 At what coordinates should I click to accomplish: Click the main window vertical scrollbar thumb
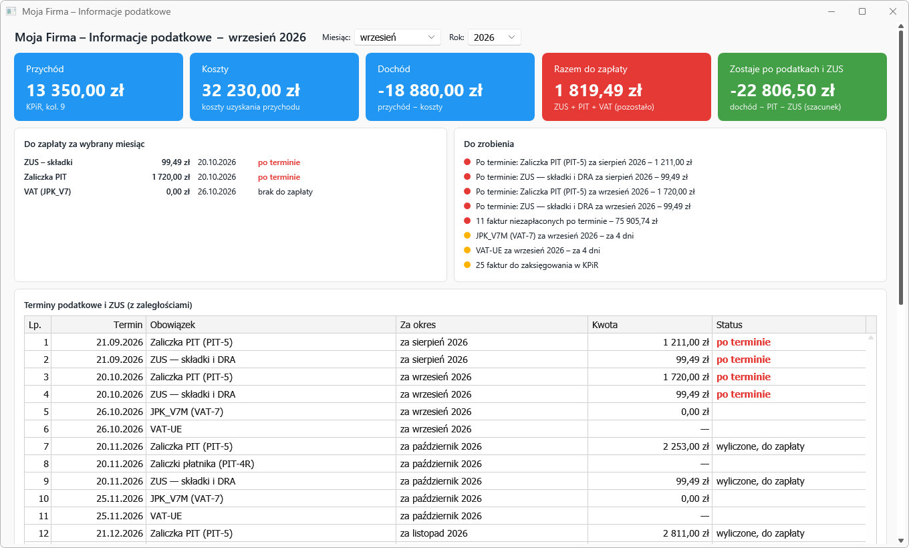coord(901,167)
